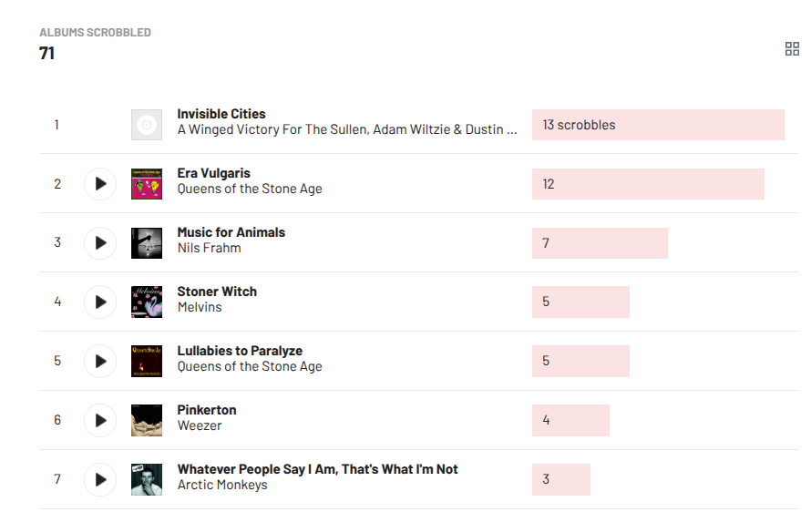This screenshot has height=512, width=811.
Task: Play the Pinkerton album
Action: pos(100,420)
